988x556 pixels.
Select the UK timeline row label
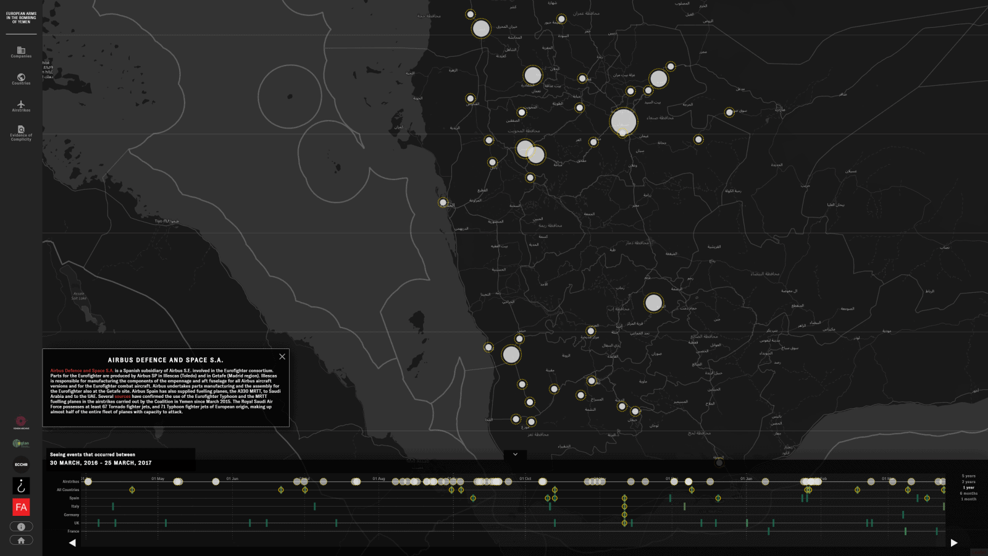(x=77, y=523)
